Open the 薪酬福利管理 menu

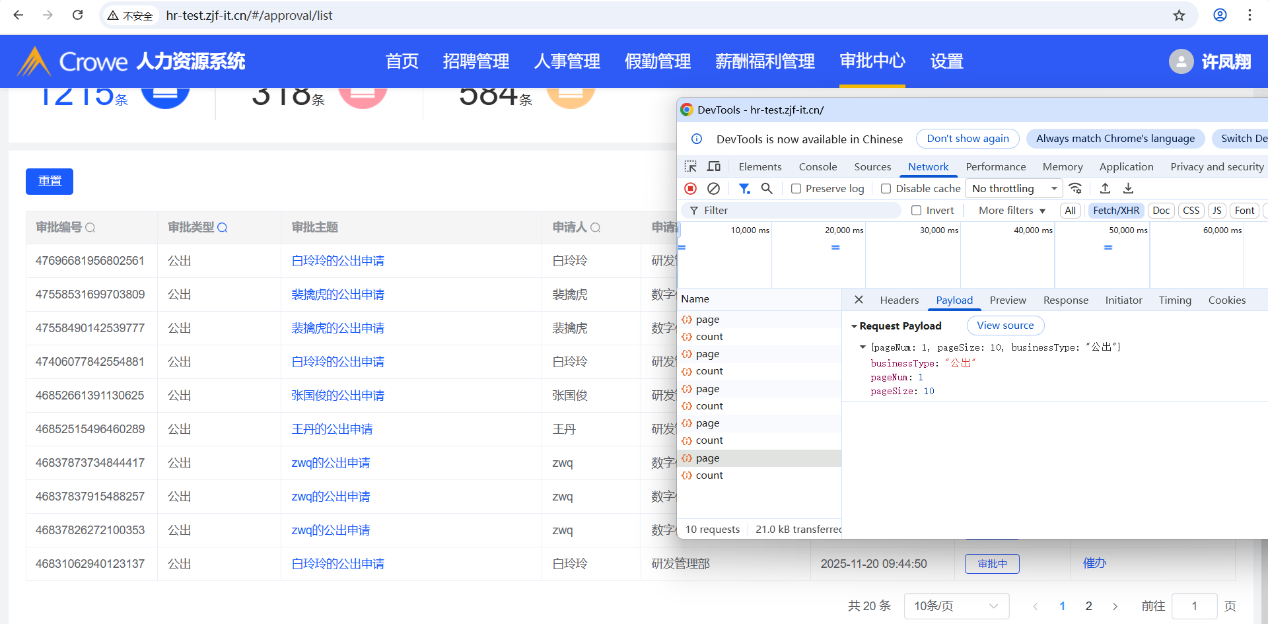pyautogui.click(x=765, y=61)
